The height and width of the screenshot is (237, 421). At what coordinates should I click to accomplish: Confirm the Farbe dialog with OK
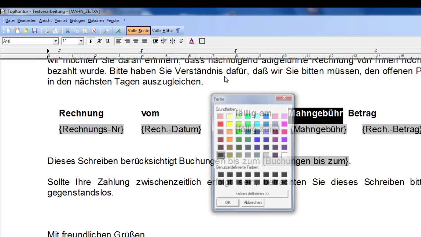click(228, 202)
